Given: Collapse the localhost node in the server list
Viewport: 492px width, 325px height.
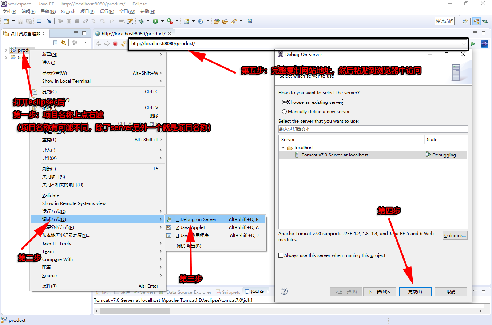Looking at the screenshot, I should tap(283, 147).
